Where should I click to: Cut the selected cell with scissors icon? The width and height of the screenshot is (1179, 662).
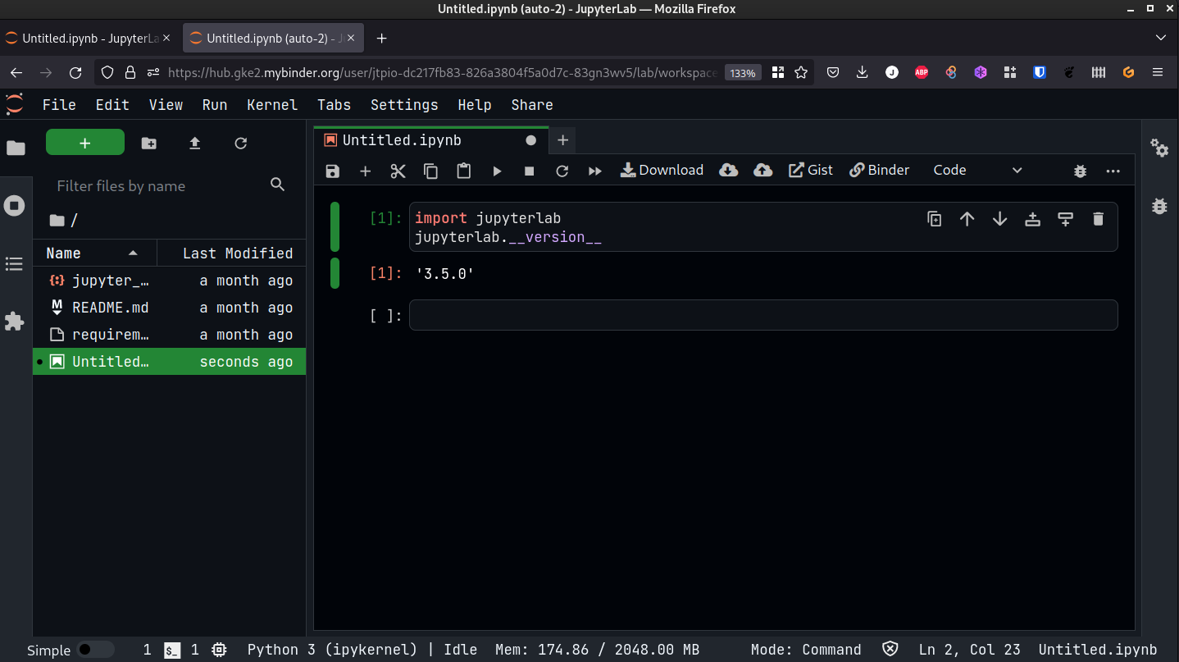coord(398,171)
